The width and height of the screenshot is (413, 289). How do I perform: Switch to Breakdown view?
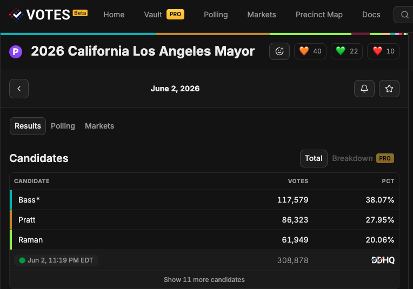tap(352, 158)
